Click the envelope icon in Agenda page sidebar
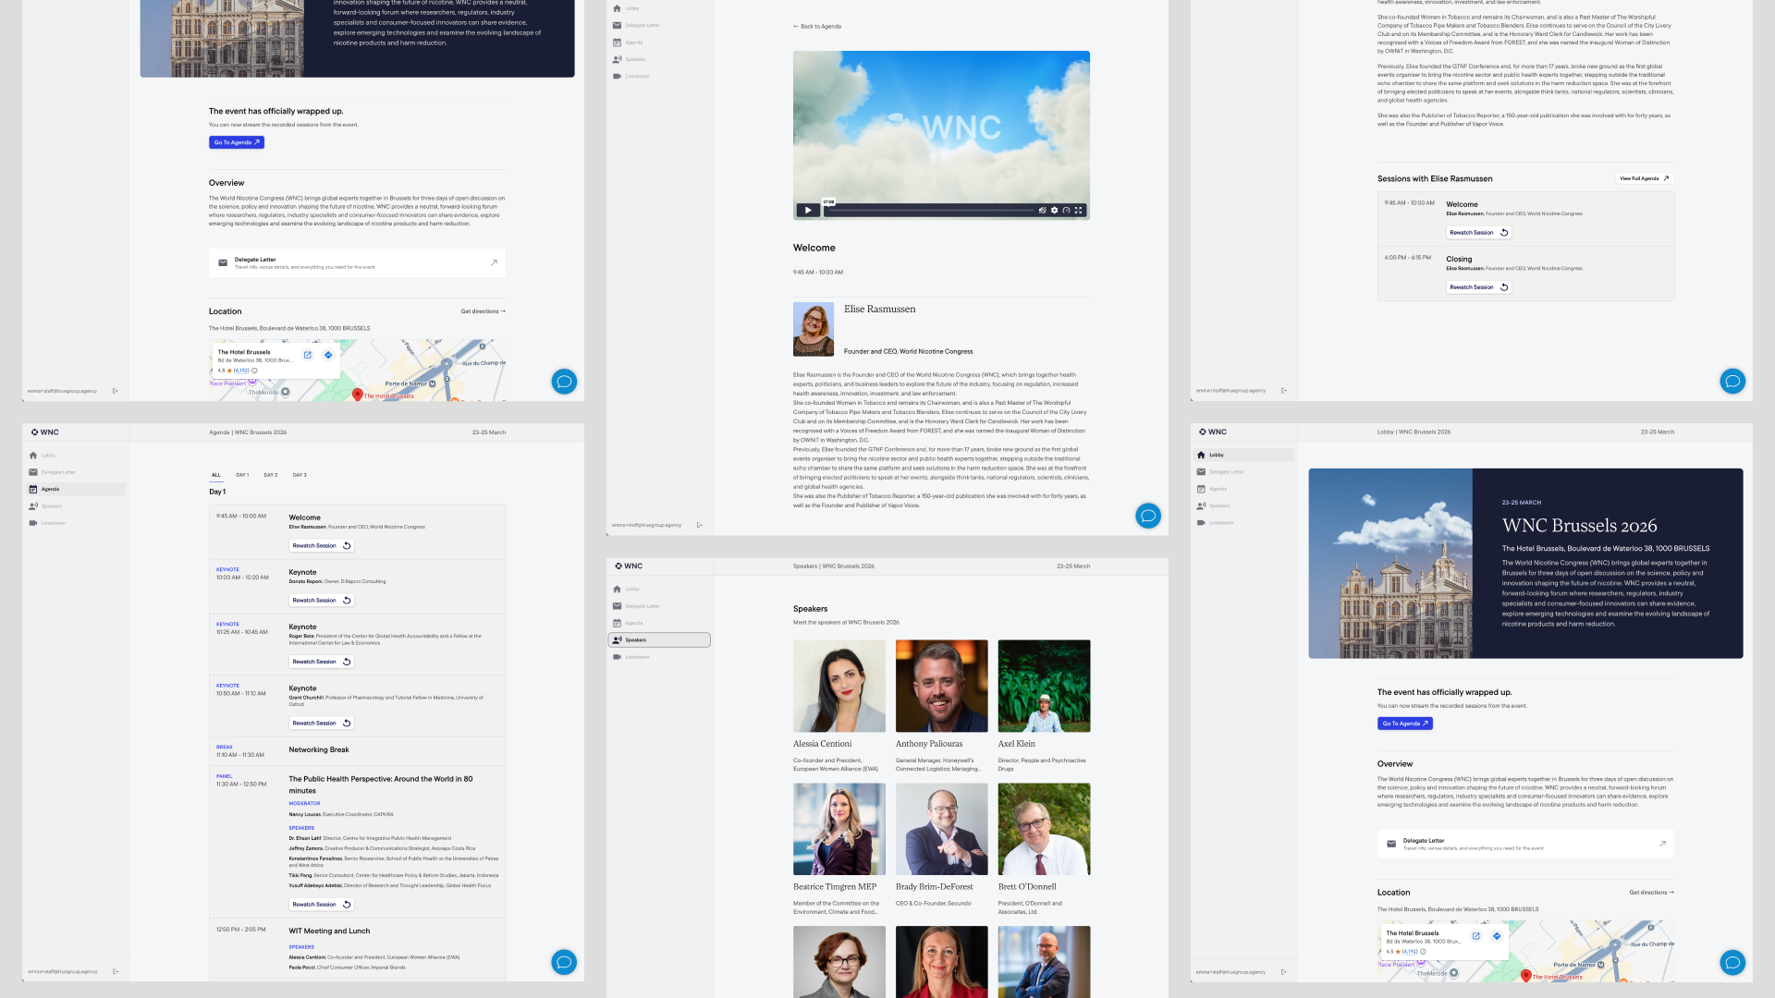The width and height of the screenshot is (1775, 998). (x=33, y=472)
